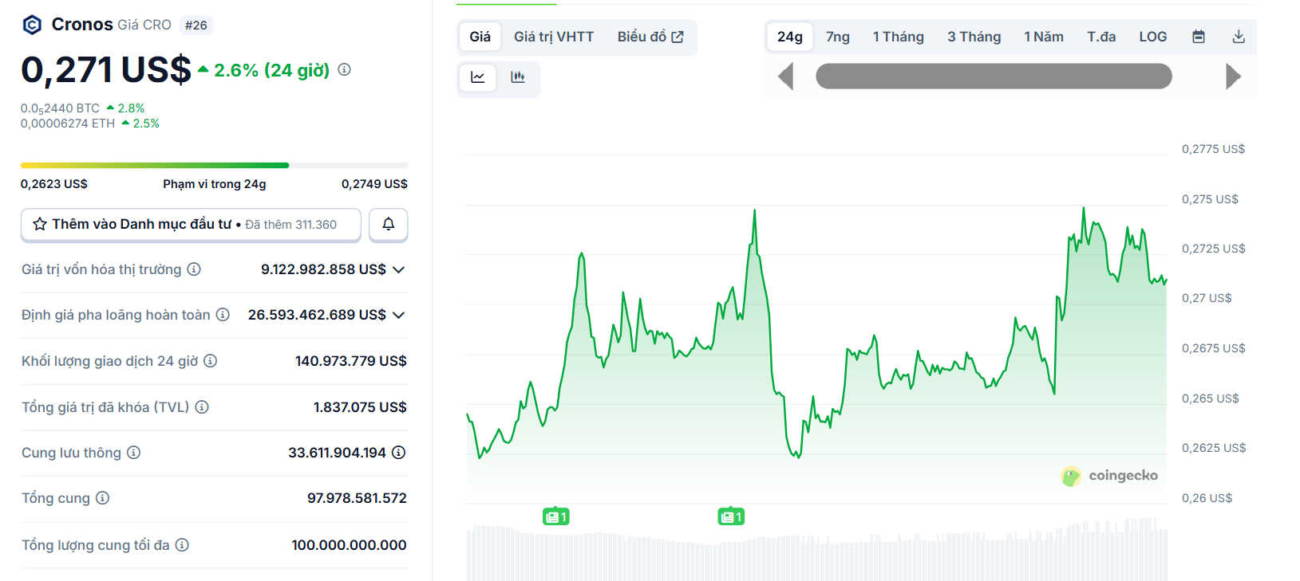The height and width of the screenshot is (581, 1300).
Task: Open info icon next to 33.611.904.194 value
Action: coord(399,453)
